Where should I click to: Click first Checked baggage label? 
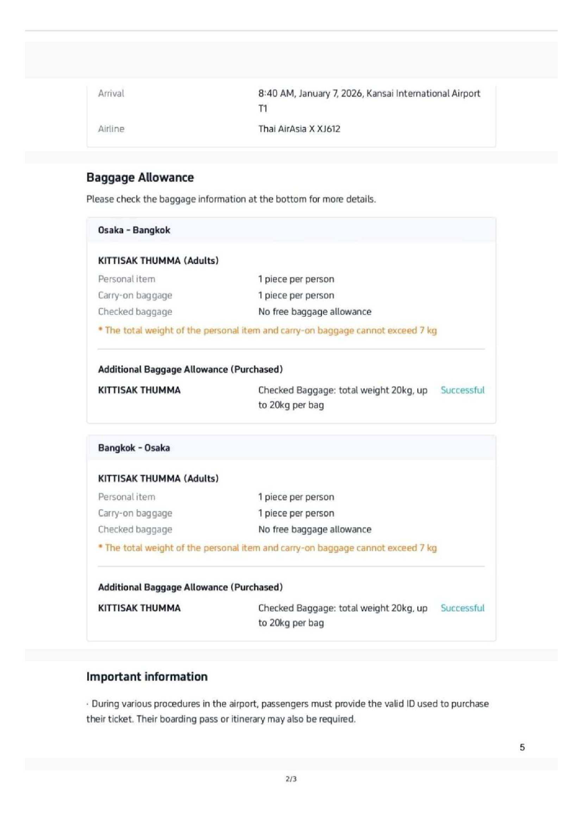tap(135, 312)
